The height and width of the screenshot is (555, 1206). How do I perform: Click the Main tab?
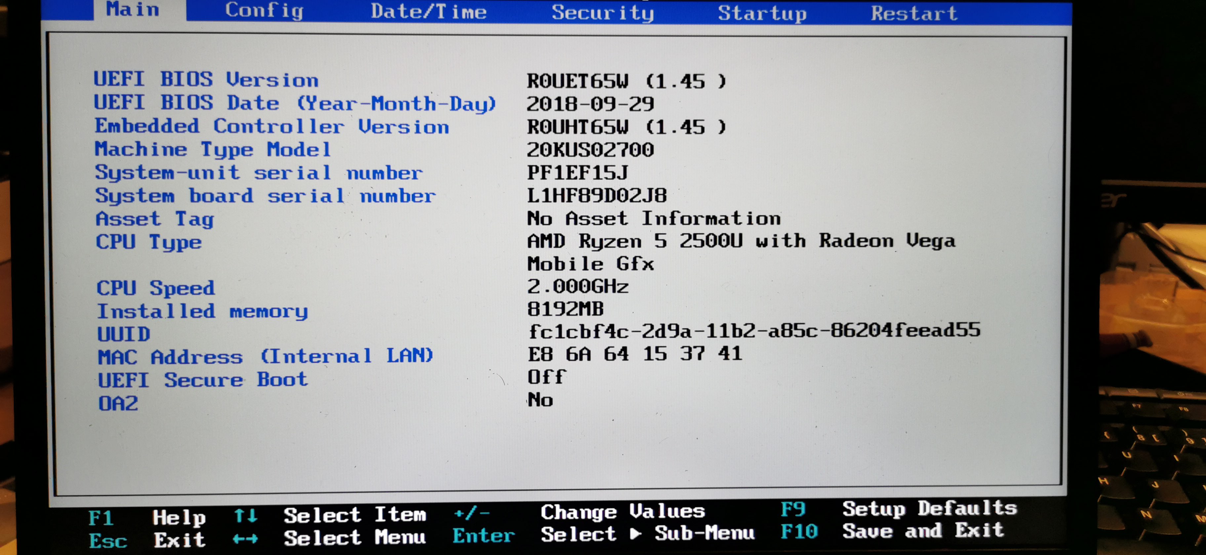(133, 9)
